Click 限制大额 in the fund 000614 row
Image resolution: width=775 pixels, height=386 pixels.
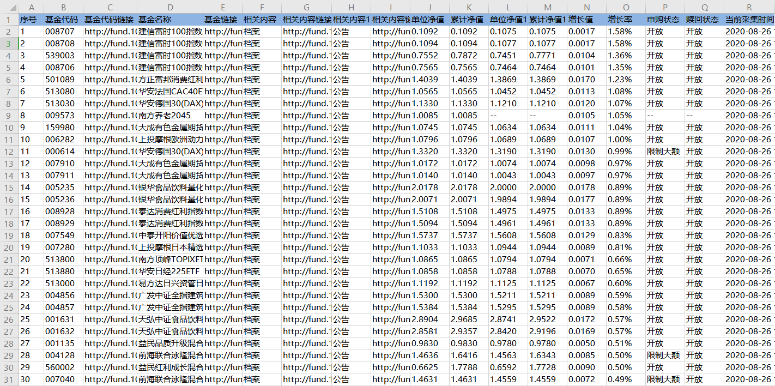pyautogui.click(x=664, y=152)
